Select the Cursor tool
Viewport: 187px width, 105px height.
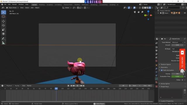[4, 17]
